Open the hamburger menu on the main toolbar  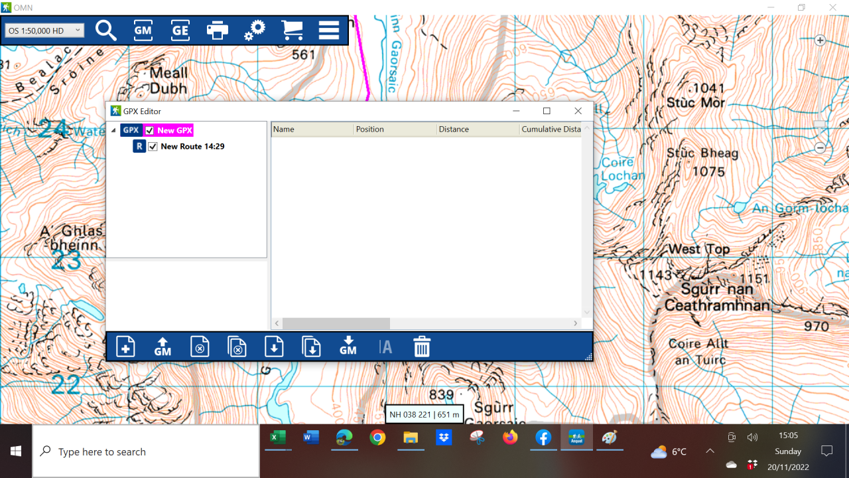328,30
